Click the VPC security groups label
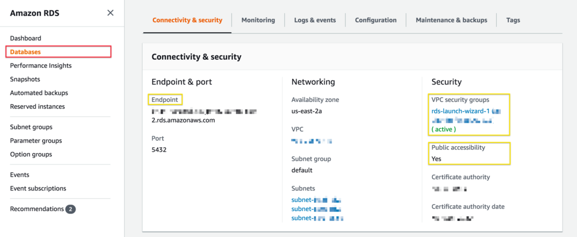577x237 pixels. pyautogui.click(x=460, y=100)
